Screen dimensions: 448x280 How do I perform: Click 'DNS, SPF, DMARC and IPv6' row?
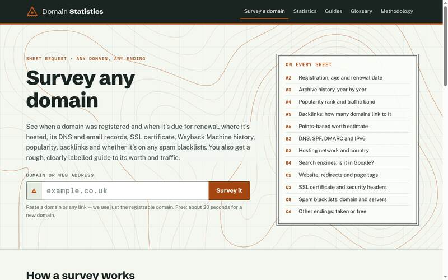point(347,138)
